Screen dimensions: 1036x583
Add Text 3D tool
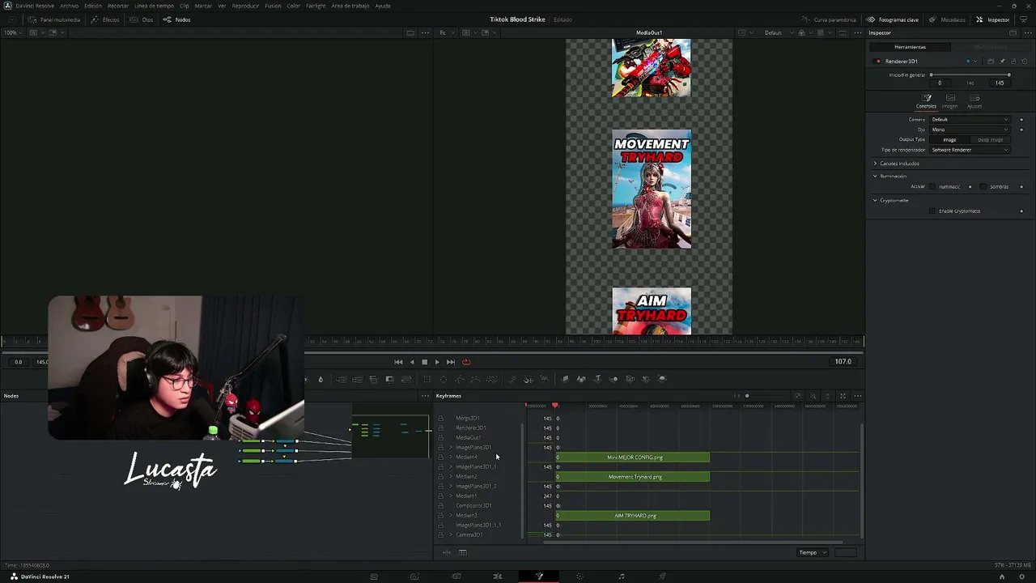[x=597, y=379]
